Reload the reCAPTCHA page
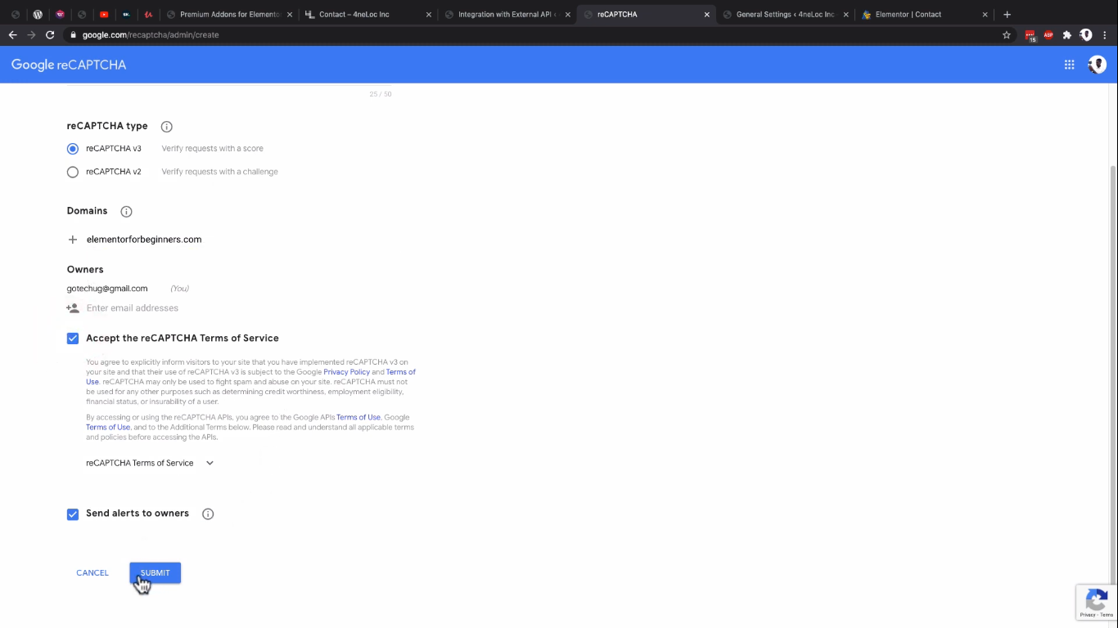The height and width of the screenshot is (628, 1118). (50, 35)
